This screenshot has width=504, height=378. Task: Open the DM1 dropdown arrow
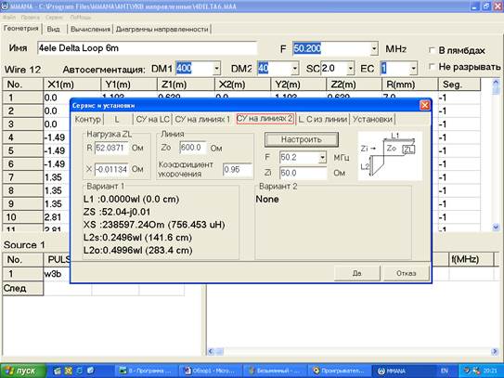[216, 68]
